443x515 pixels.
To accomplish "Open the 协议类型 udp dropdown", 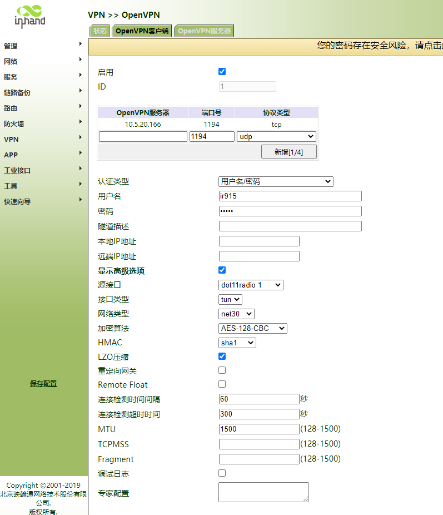I will (x=277, y=137).
